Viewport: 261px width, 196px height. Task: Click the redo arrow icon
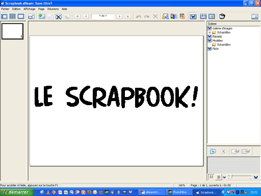pos(147,16)
